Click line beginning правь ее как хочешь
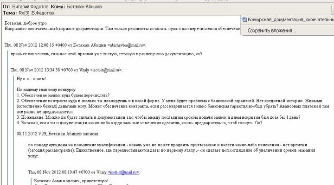This screenshot has width=334, height=185. click(106, 54)
